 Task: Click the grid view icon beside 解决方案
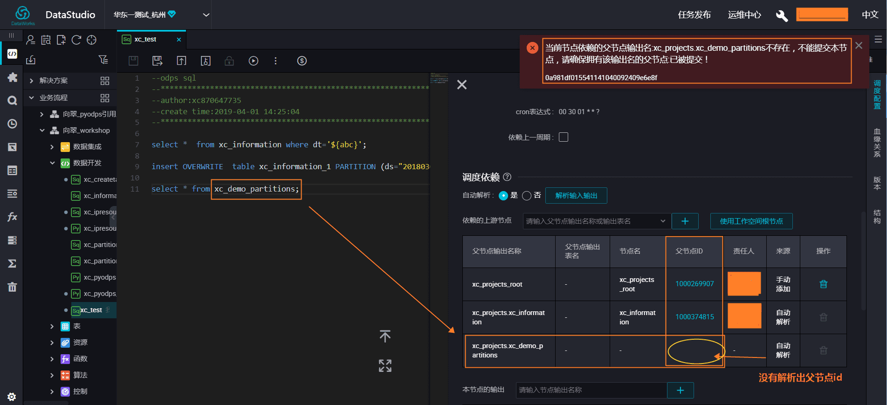[105, 81]
